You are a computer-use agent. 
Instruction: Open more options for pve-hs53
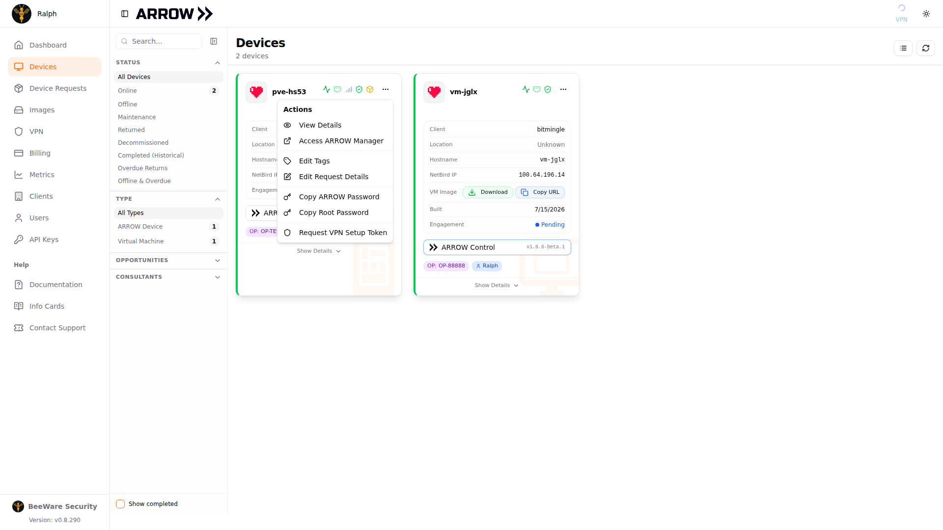pos(386,89)
